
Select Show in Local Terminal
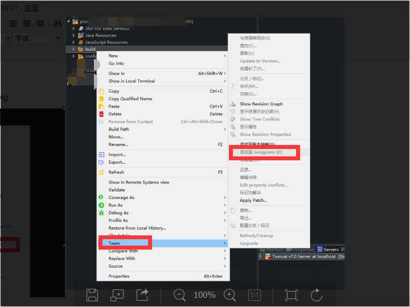tap(132, 81)
